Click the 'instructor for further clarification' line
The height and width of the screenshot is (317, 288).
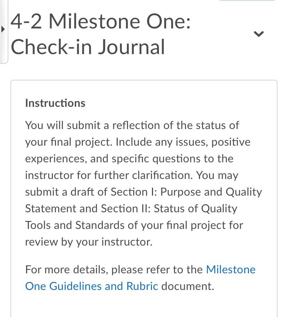(x=131, y=175)
